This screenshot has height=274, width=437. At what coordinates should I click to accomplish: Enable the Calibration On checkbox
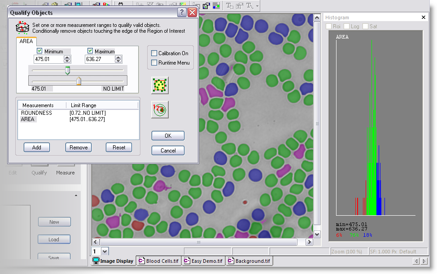pos(154,53)
